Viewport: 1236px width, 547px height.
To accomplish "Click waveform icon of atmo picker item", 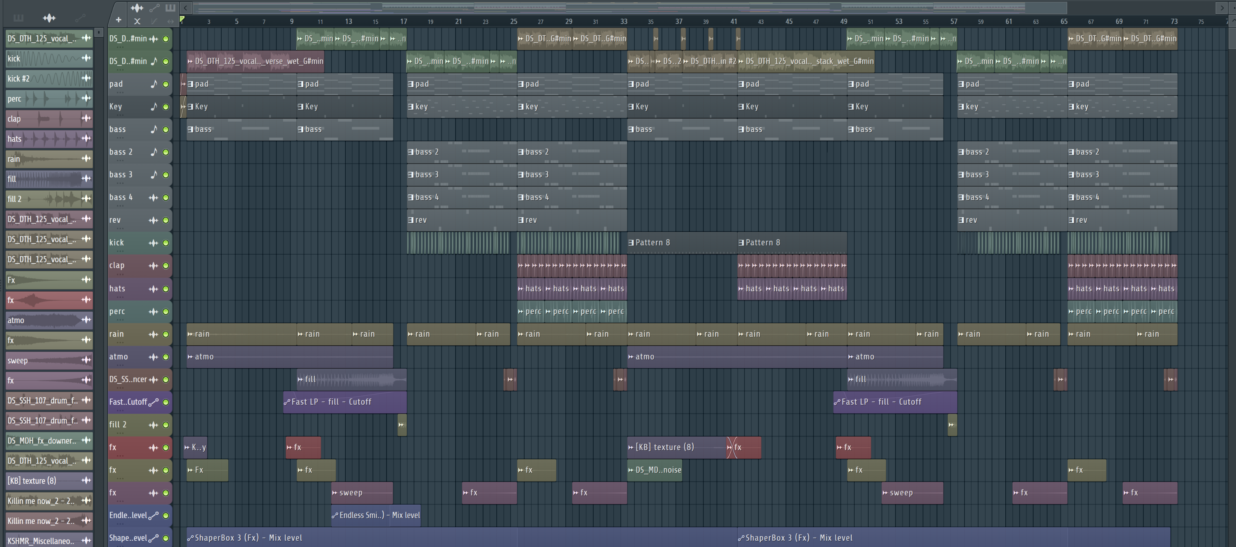I will (x=86, y=320).
